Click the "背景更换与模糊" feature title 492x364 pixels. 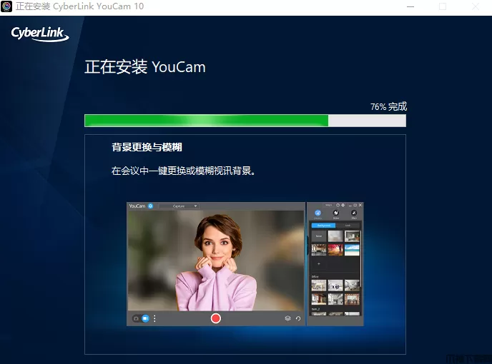pos(147,147)
